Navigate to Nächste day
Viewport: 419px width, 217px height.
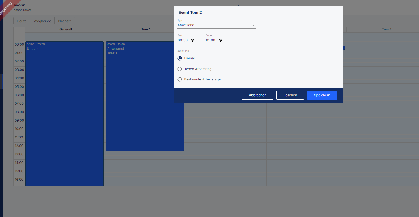[x=65, y=21]
